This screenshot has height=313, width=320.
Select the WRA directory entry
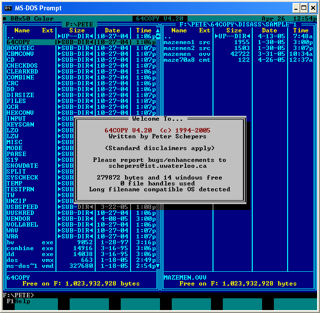[81, 236]
